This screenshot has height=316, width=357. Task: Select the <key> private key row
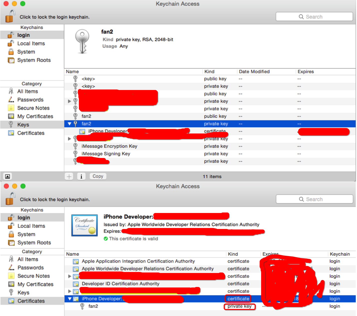(210, 86)
